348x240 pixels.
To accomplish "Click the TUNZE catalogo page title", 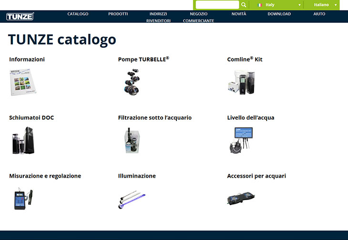I will pyautogui.click(x=62, y=40).
